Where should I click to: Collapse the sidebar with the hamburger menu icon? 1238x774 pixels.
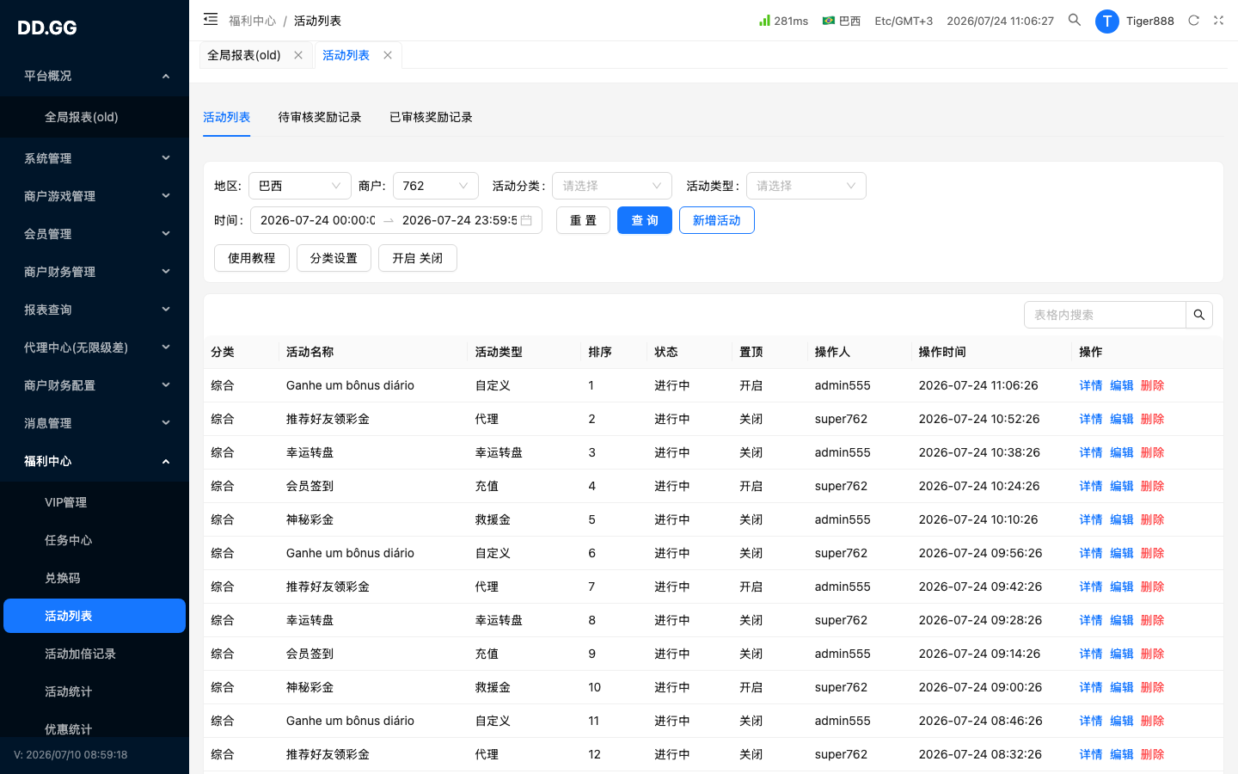[211, 19]
